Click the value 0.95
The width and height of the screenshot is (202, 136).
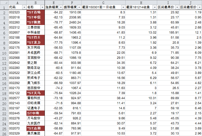[198, 17]
